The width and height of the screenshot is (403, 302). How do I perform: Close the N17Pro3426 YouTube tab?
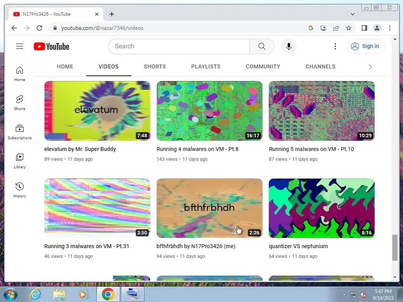pyautogui.click(x=97, y=14)
